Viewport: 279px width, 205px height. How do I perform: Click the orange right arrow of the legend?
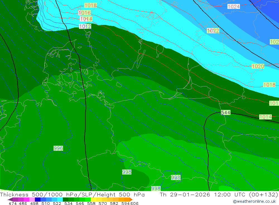(x=131, y=199)
